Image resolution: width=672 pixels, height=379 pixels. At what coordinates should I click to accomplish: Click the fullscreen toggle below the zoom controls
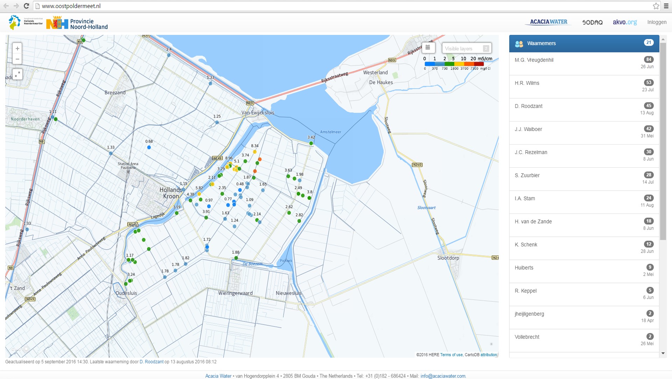pyautogui.click(x=17, y=74)
